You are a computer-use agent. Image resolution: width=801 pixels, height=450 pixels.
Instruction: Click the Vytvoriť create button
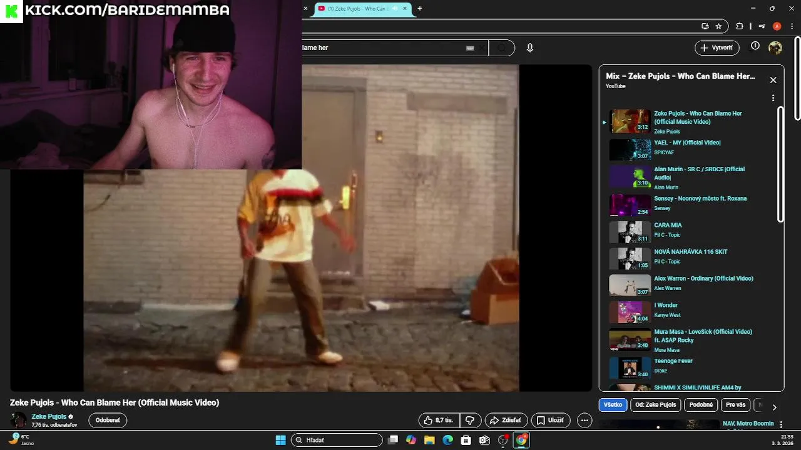[717, 47]
